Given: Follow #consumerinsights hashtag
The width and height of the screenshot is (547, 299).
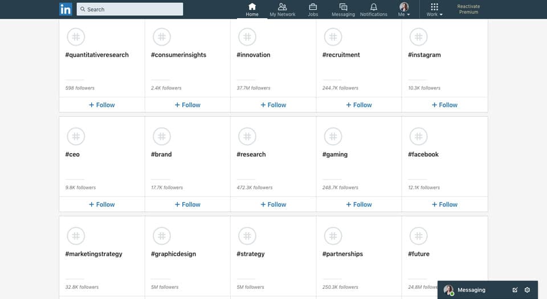Looking at the screenshot, I should 187,105.
